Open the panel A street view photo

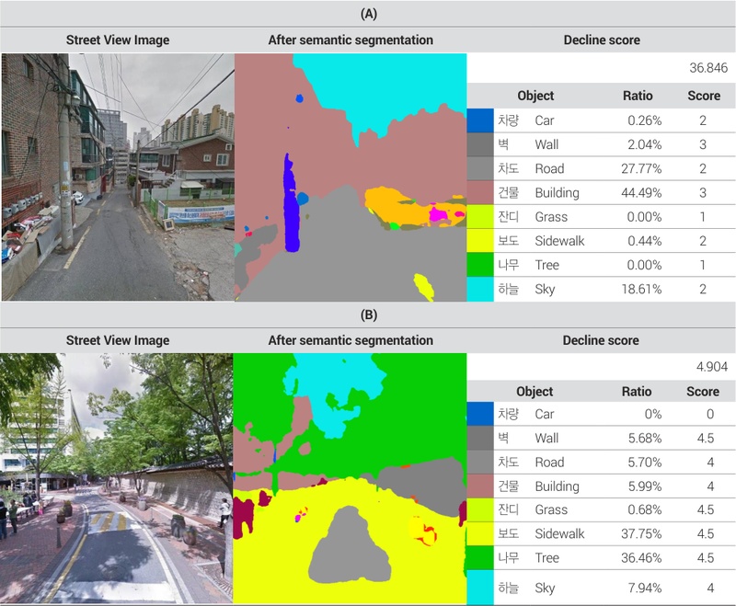tap(117, 177)
